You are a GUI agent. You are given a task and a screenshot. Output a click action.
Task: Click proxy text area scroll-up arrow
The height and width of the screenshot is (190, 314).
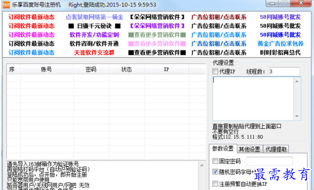tap(297, 81)
